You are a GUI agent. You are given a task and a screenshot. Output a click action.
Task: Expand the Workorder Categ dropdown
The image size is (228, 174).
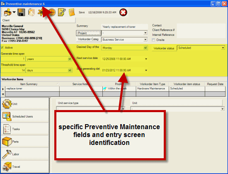pyautogui.click(x=124, y=39)
